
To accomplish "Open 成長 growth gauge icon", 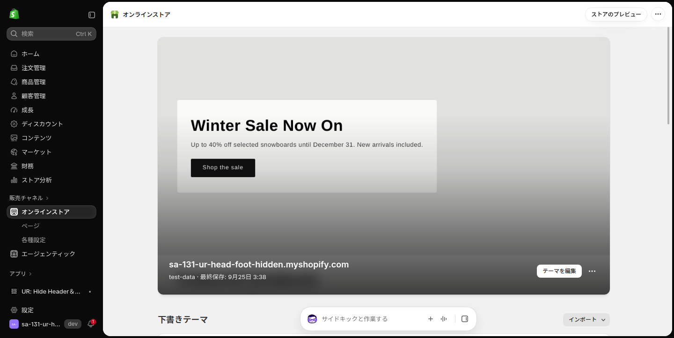I will point(14,110).
